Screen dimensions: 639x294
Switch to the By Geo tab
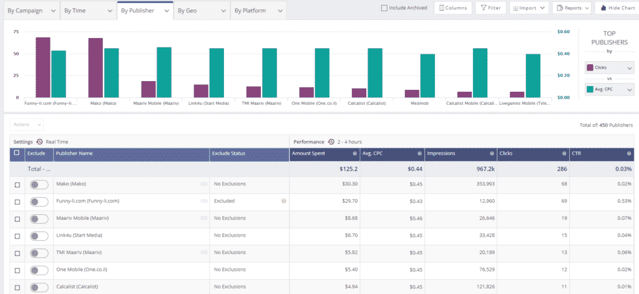(x=202, y=11)
